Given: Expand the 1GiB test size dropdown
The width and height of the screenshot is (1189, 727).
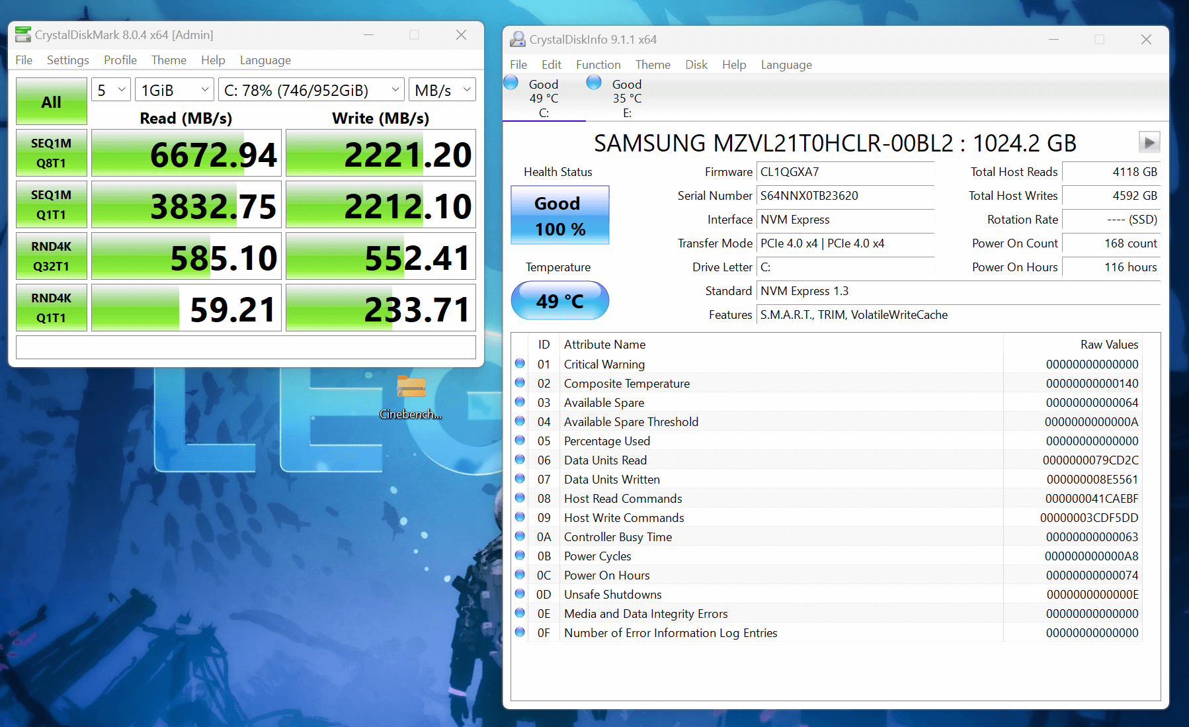Looking at the screenshot, I should pos(175,90).
